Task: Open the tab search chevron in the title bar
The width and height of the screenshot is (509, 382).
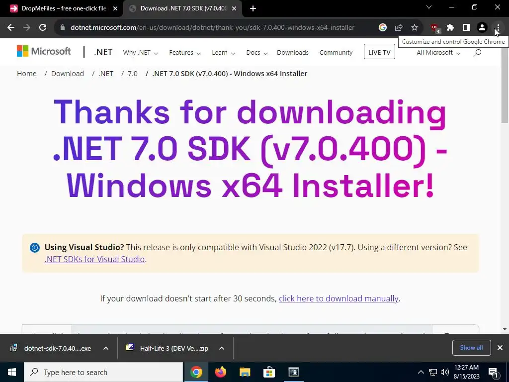Action: point(429,7)
